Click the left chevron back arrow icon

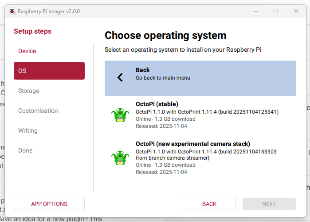120,77
